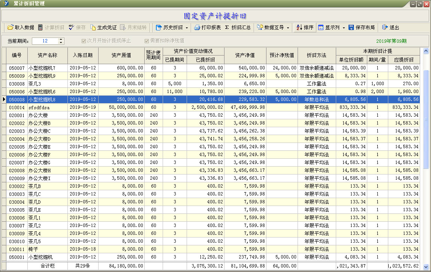The image size is (431, 272).
Task: Open the 数据互导 dropdown arrow
Action: [288, 28]
